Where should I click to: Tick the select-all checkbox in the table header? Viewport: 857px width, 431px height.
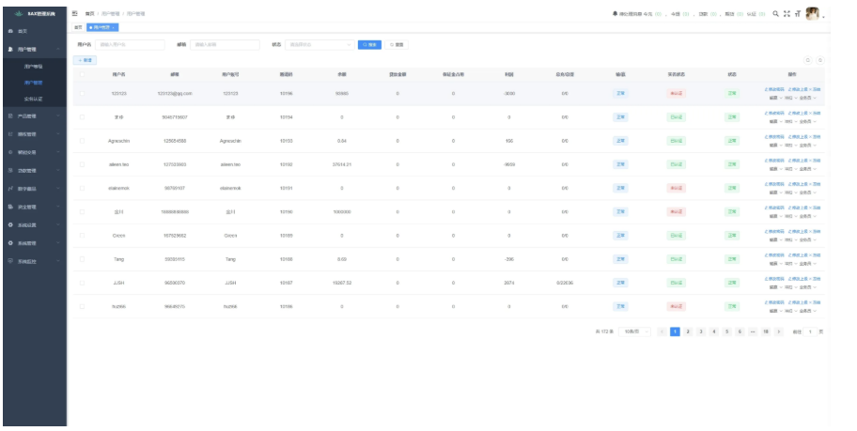82,73
